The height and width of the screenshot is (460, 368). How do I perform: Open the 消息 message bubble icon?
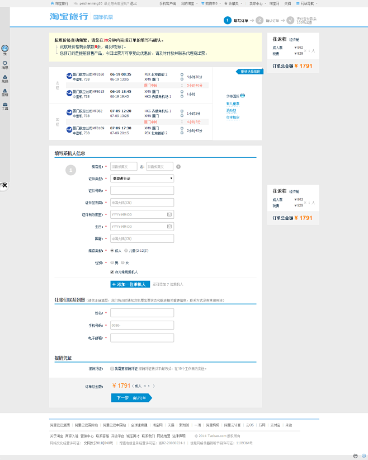(x=4, y=63)
